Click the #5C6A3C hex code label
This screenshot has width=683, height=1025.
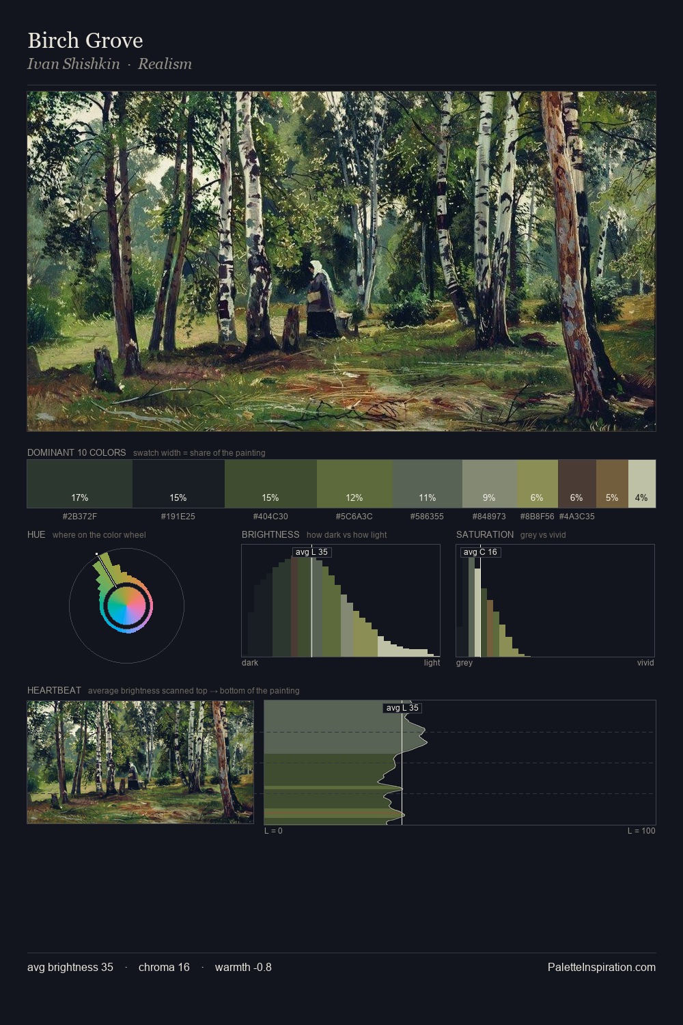point(354,517)
